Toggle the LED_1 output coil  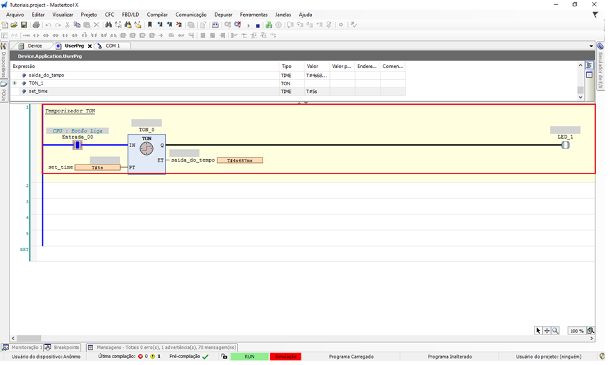(565, 145)
